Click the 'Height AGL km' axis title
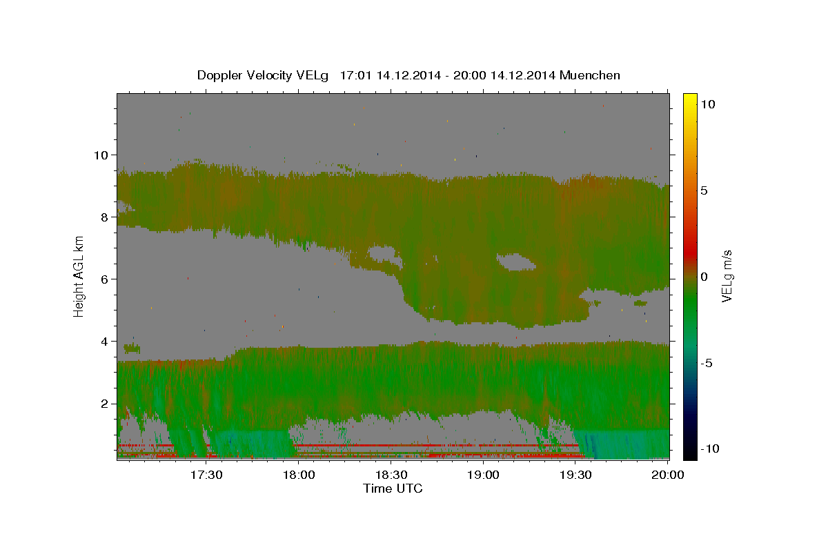Image resolution: width=828 pixels, height=552 pixels. pyautogui.click(x=79, y=276)
